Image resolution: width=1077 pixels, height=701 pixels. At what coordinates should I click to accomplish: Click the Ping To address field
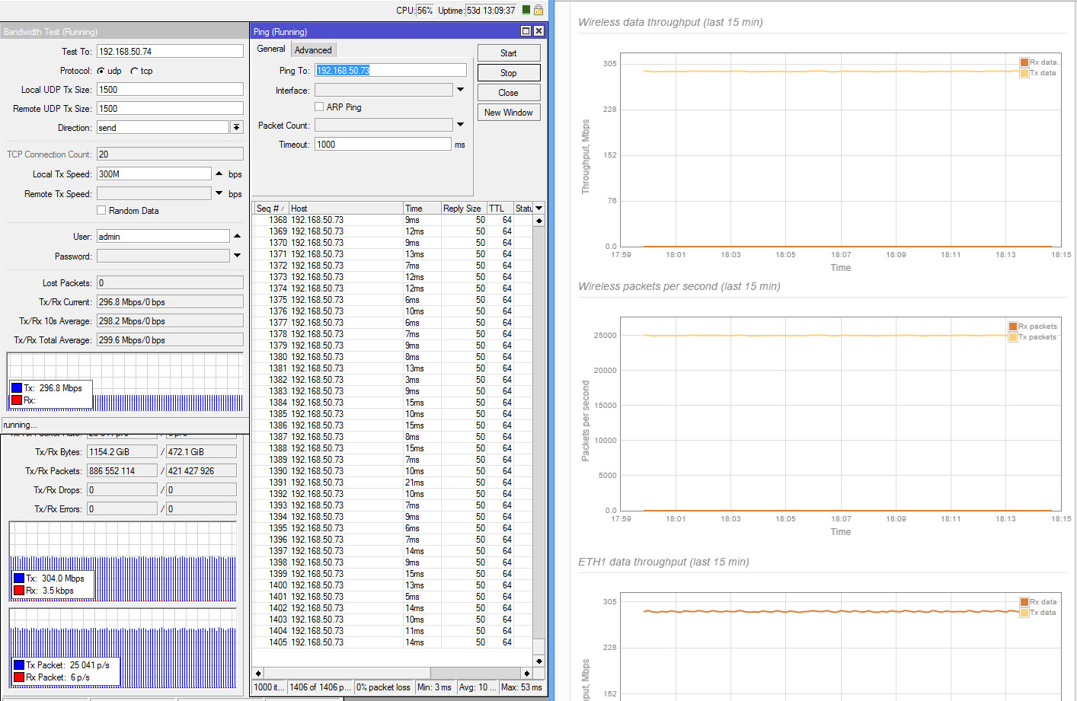pyautogui.click(x=390, y=70)
